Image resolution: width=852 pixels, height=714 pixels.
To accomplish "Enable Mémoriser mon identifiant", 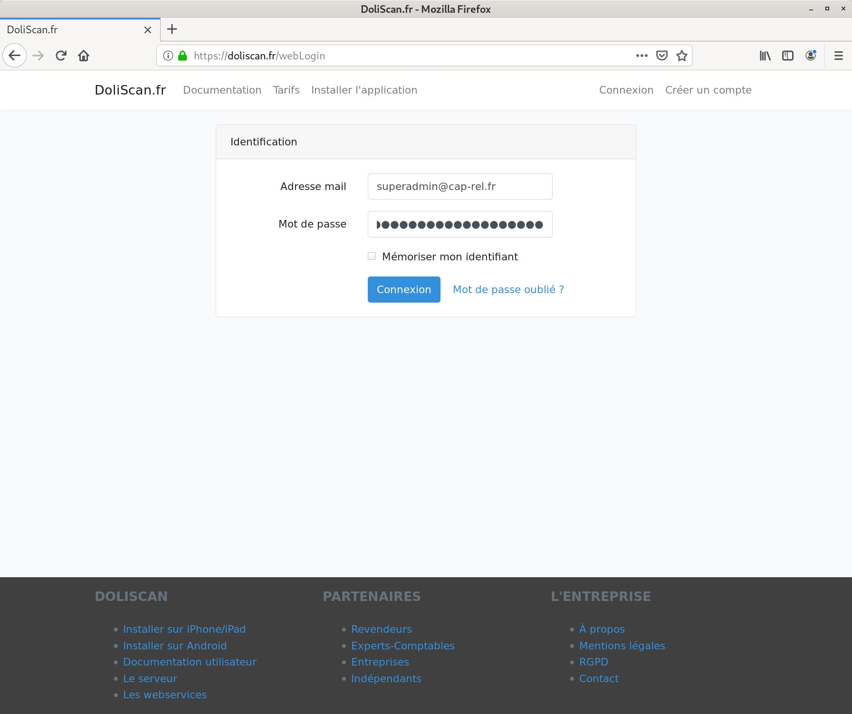I will pyautogui.click(x=371, y=256).
